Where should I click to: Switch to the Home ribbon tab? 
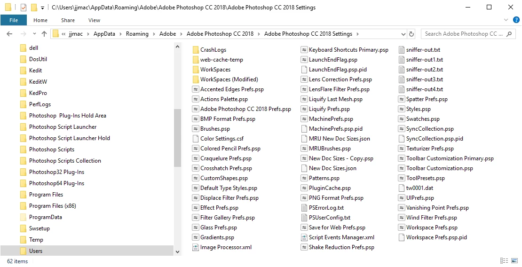(40, 20)
